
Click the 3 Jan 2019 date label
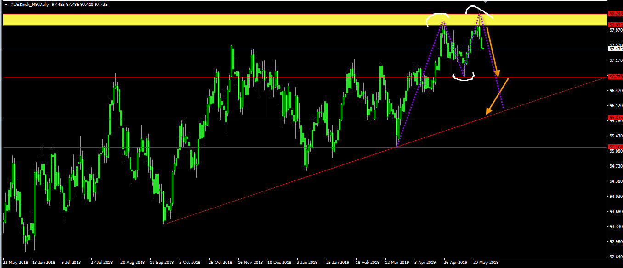pyautogui.click(x=307, y=263)
